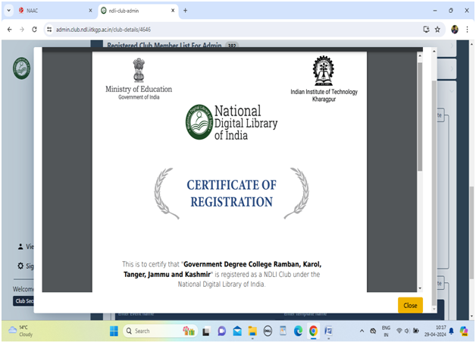The width and height of the screenshot is (476, 343).
Task: Click the Ministry of Education emblem
Action: coord(139,70)
